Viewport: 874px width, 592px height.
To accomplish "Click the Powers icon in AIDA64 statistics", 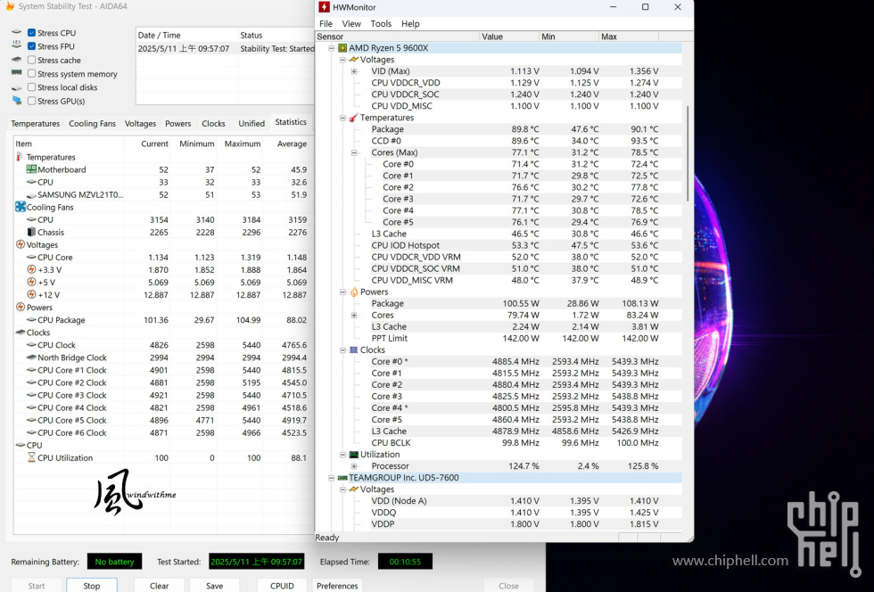I will coord(21,308).
